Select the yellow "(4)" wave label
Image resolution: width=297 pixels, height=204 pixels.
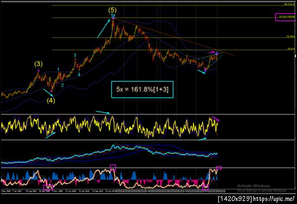click(51, 100)
